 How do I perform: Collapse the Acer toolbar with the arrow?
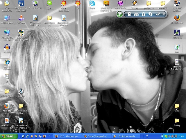(x=164, y=14)
